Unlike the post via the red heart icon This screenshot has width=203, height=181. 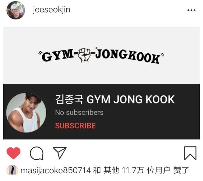pyautogui.click(x=14, y=153)
